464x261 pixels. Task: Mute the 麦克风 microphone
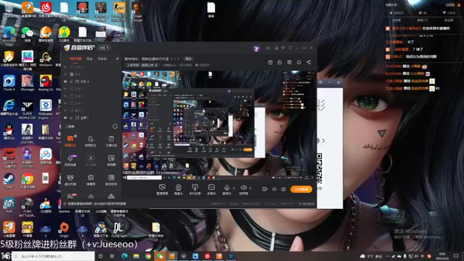[227, 190]
